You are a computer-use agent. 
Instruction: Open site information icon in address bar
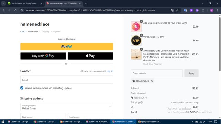[x=22, y=10]
